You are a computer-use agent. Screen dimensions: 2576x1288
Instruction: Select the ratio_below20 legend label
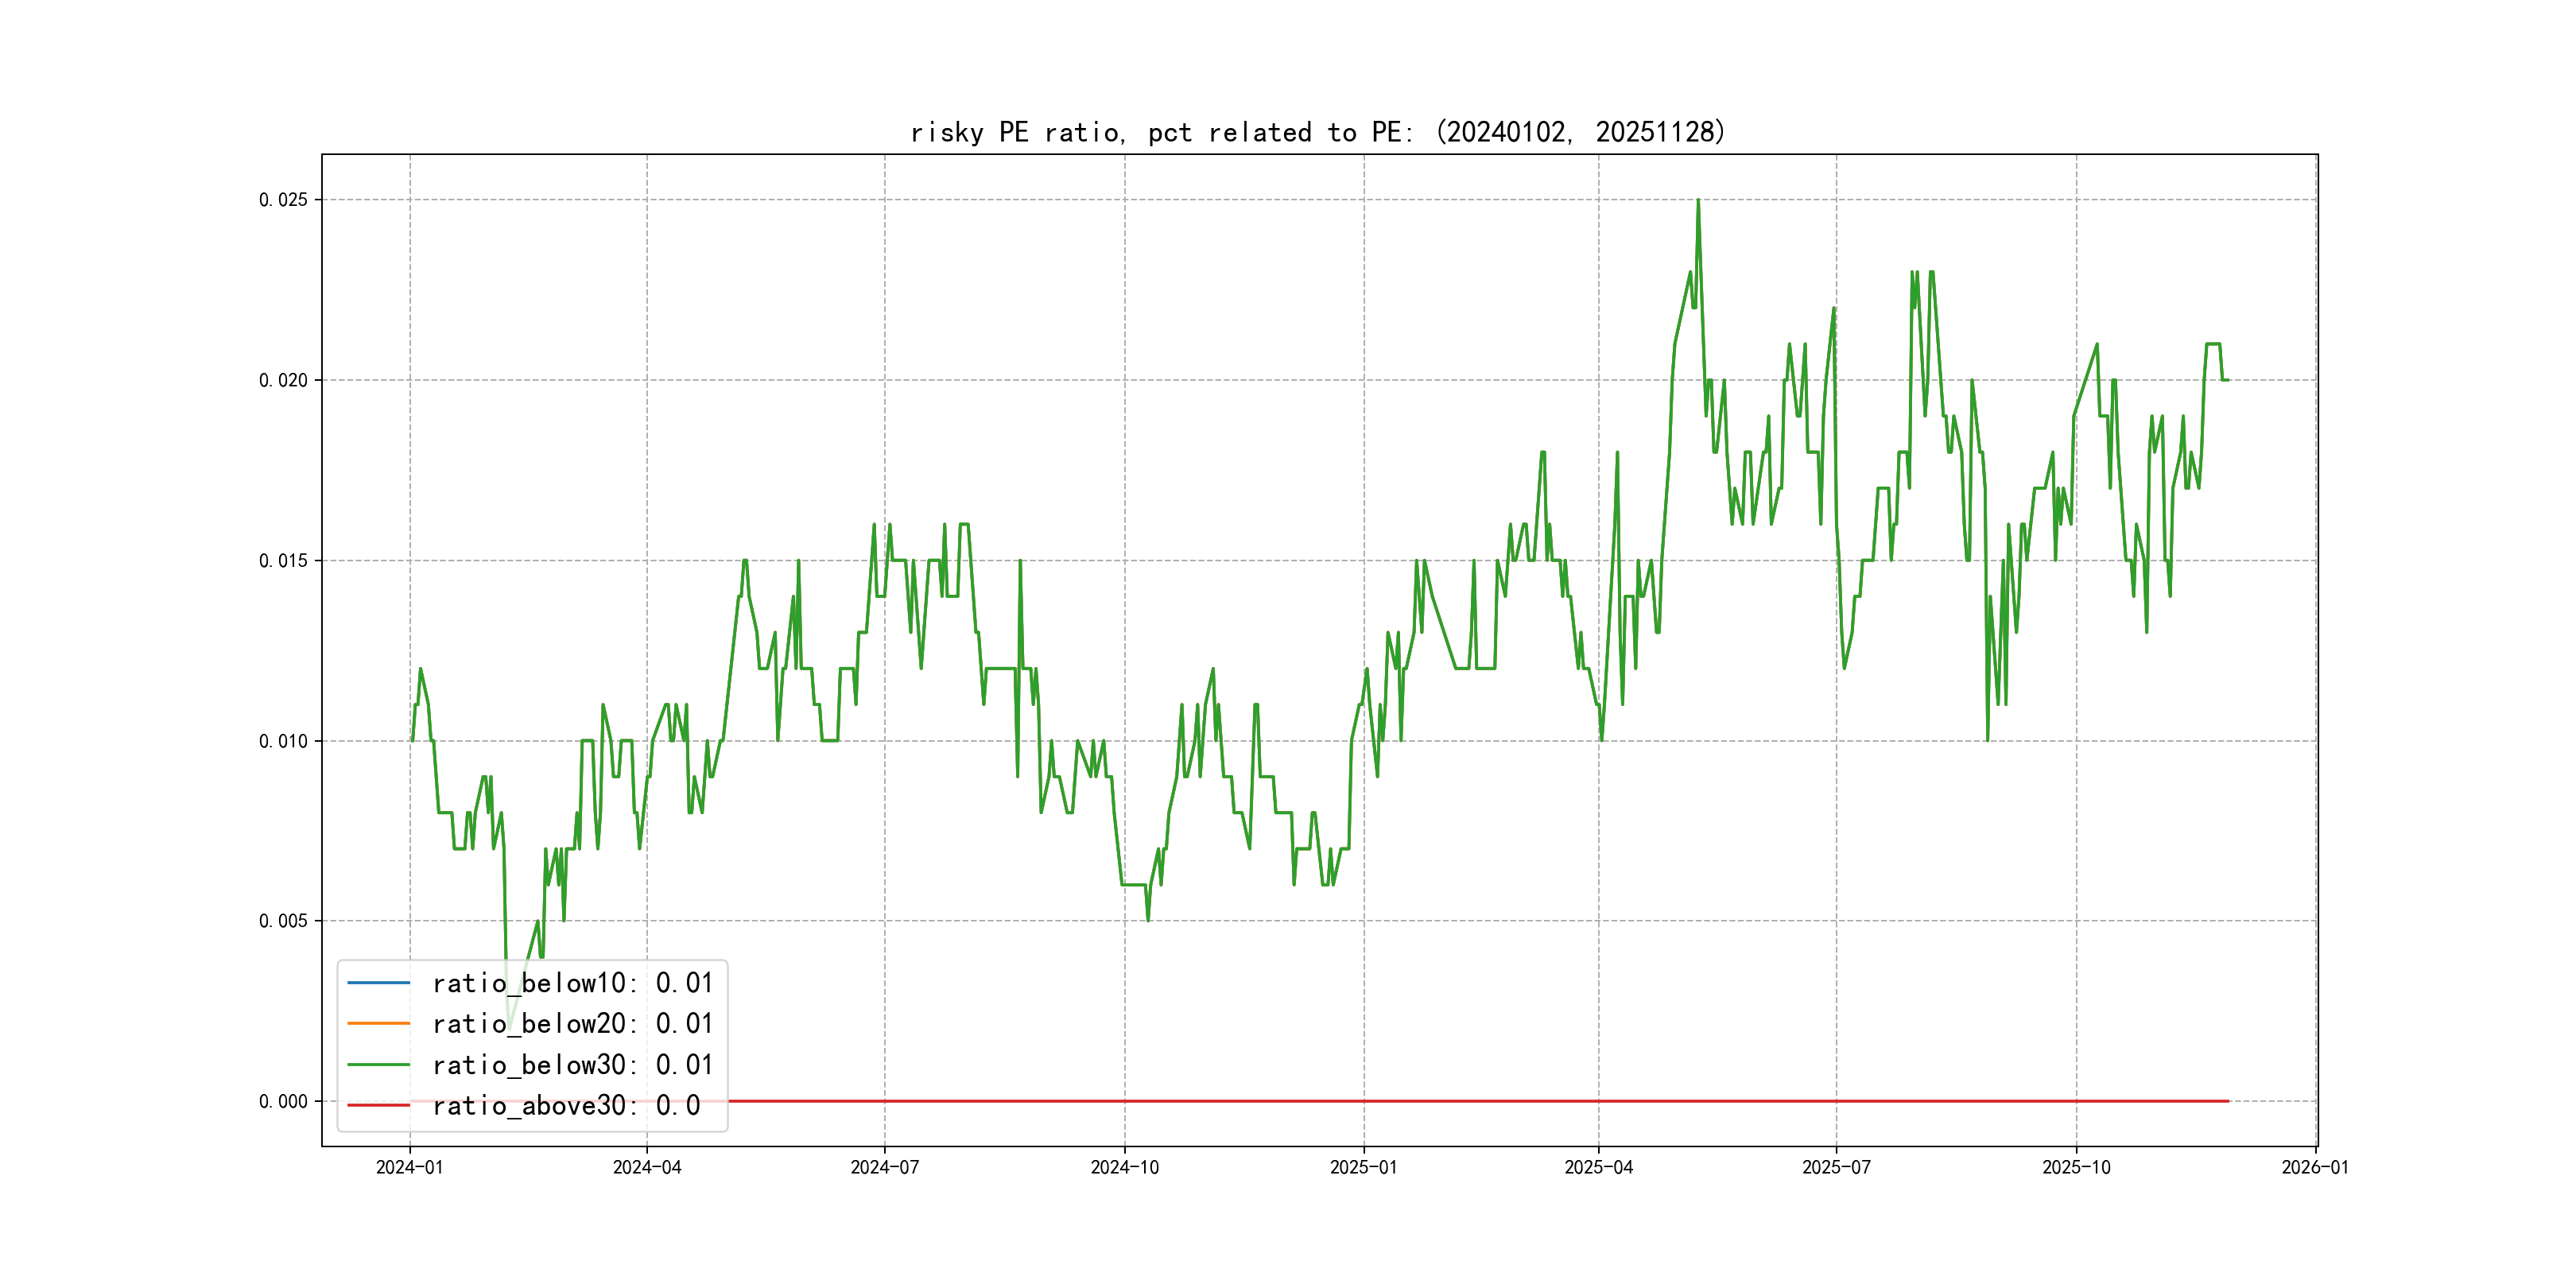[572, 1024]
